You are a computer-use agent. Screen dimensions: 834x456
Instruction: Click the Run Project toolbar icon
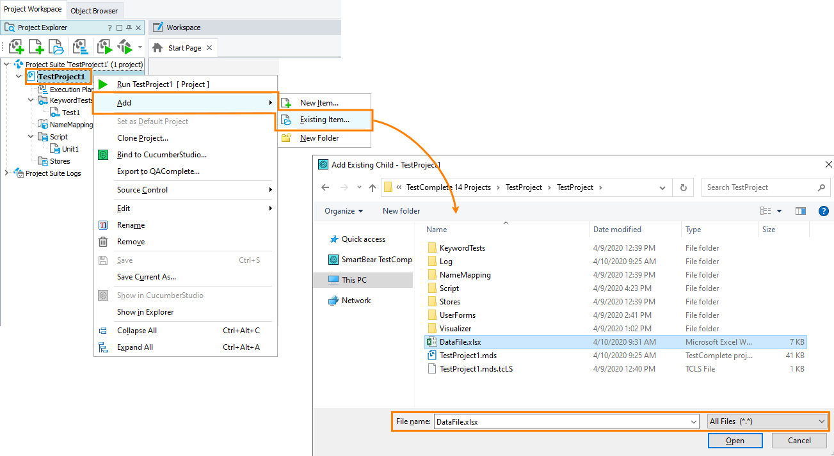(x=104, y=46)
